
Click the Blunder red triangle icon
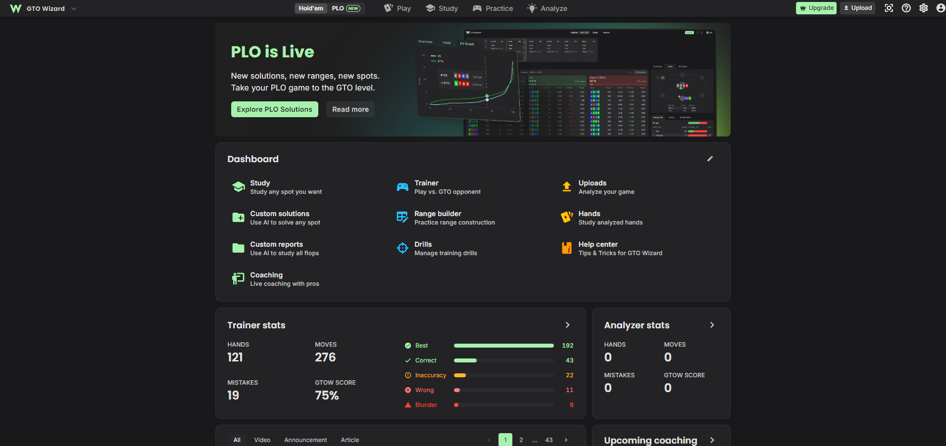(x=408, y=405)
